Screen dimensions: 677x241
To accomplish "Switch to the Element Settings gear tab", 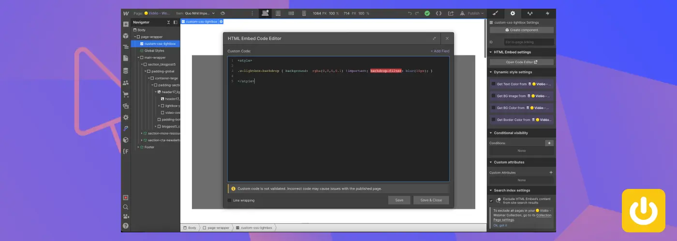I will click(513, 13).
